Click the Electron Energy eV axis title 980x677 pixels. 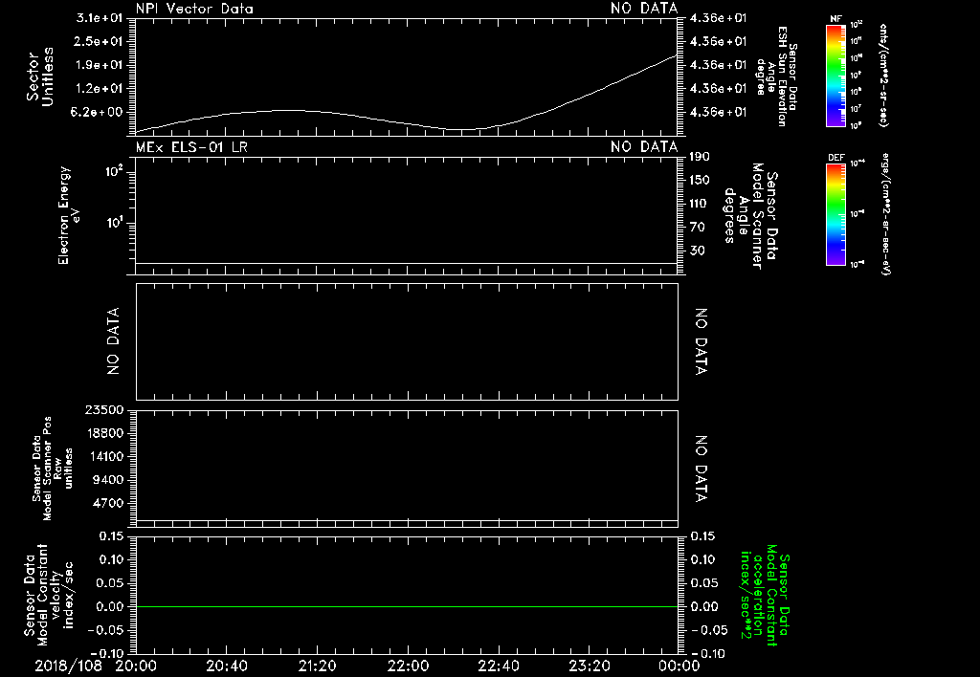click(x=68, y=215)
